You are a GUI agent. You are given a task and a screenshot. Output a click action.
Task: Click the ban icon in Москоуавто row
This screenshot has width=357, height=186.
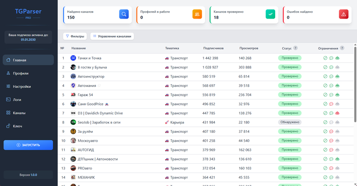tap(325, 141)
